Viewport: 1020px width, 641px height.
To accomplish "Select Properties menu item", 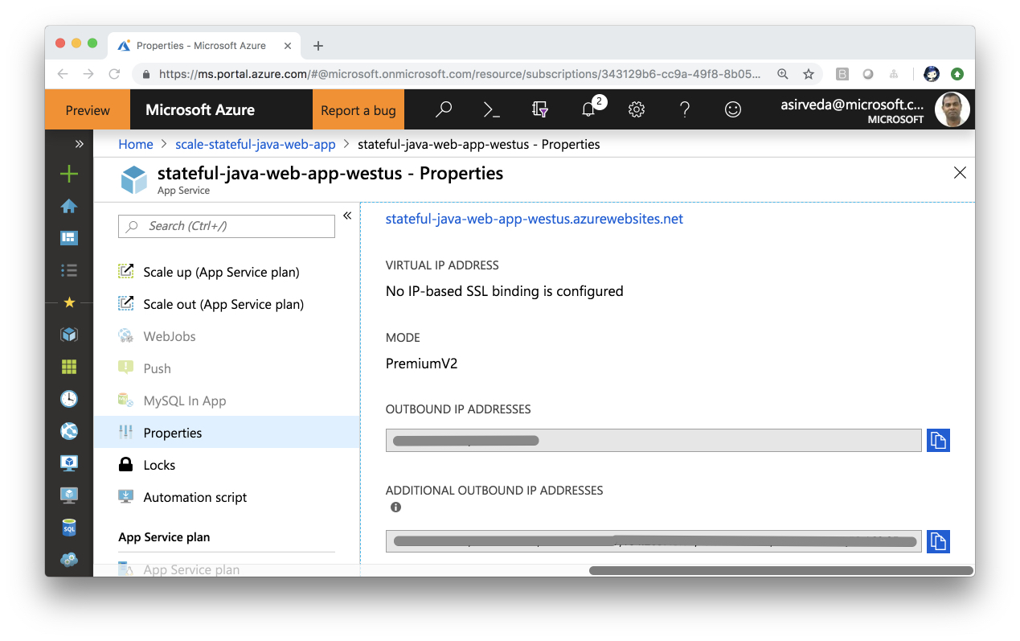I will (227, 433).
